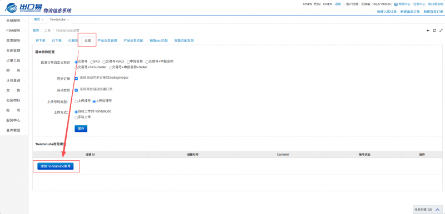This screenshot has height=214, width=445.
Task: Expand the 直发服务 sidebar menu
Action: [14, 40]
